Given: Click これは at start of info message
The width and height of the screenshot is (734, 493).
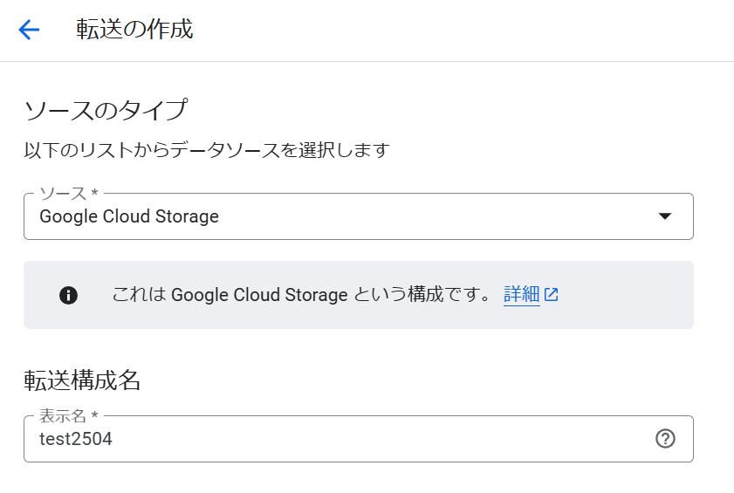Looking at the screenshot, I should (140, 294).
